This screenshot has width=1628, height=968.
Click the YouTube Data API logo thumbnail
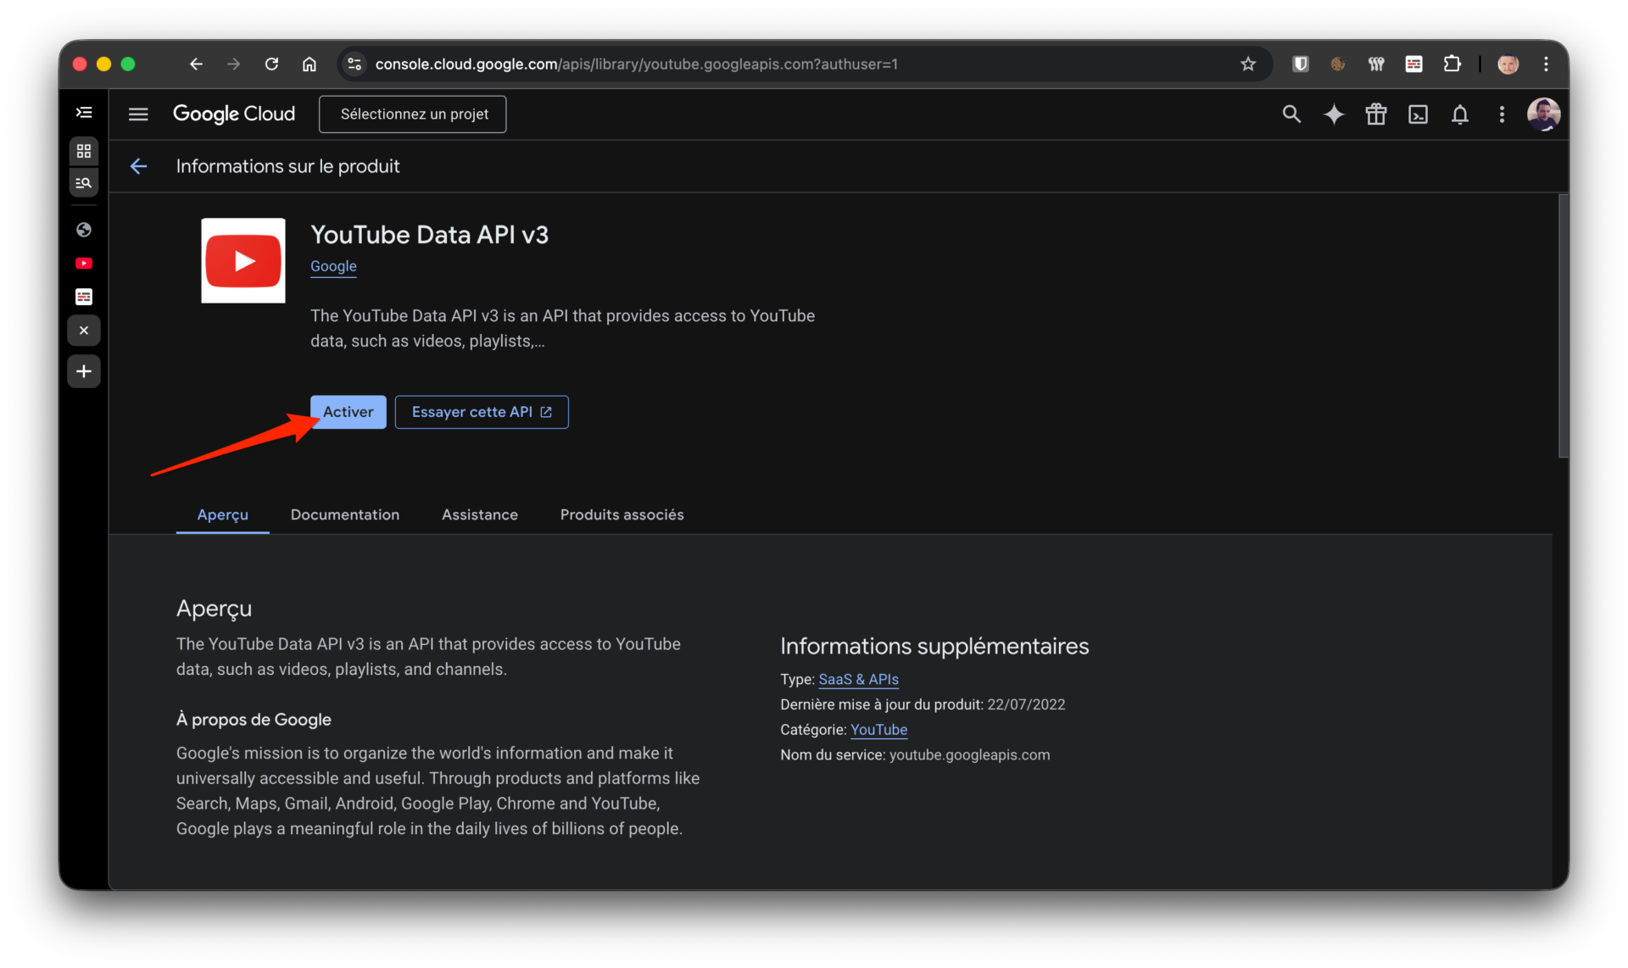point(243,260)
